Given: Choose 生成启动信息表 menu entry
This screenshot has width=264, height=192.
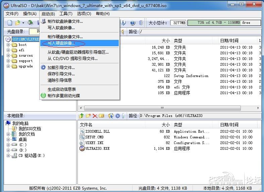Looking at the screenshot, I should [x=80, y=89].
